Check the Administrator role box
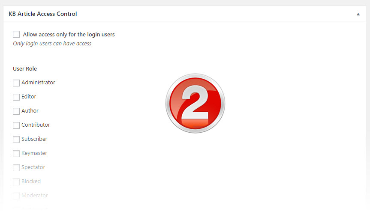370x211 pixels. pos(16,83)
